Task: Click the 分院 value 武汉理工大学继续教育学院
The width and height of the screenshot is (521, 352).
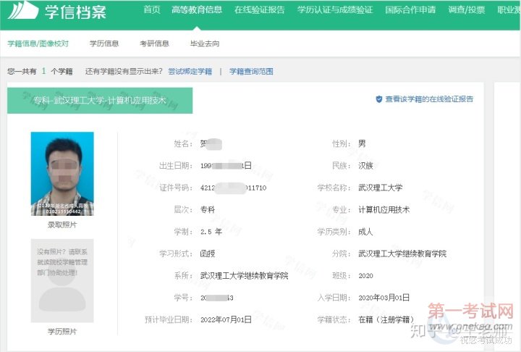Action: point(402,253)
